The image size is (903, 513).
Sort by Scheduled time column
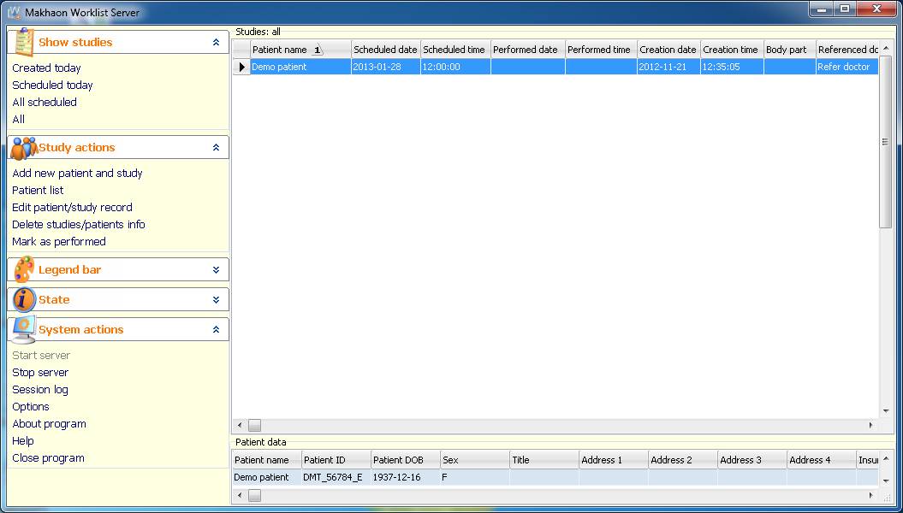(x=455, y=50)
